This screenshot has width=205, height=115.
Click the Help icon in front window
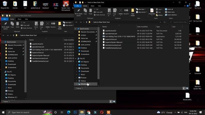click(x=188, y=6)
